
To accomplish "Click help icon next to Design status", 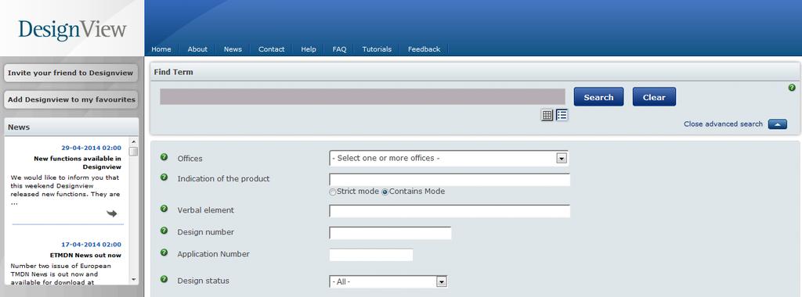I will point(164,279).
